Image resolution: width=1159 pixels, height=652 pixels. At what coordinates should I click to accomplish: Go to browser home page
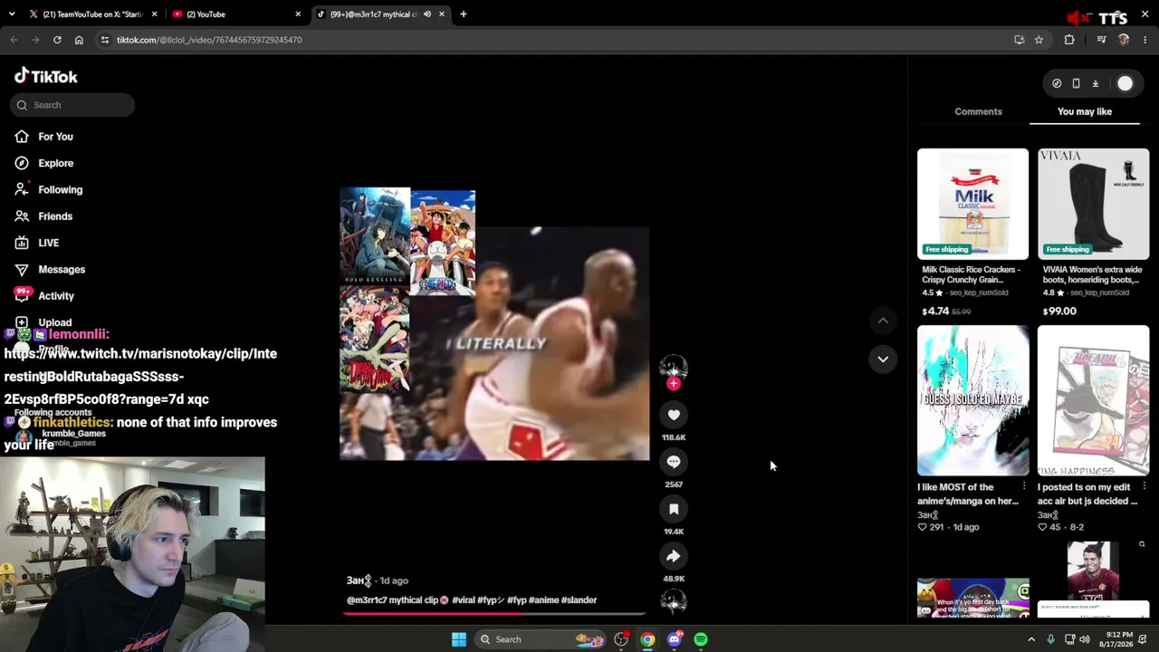[x=79, y=40]
